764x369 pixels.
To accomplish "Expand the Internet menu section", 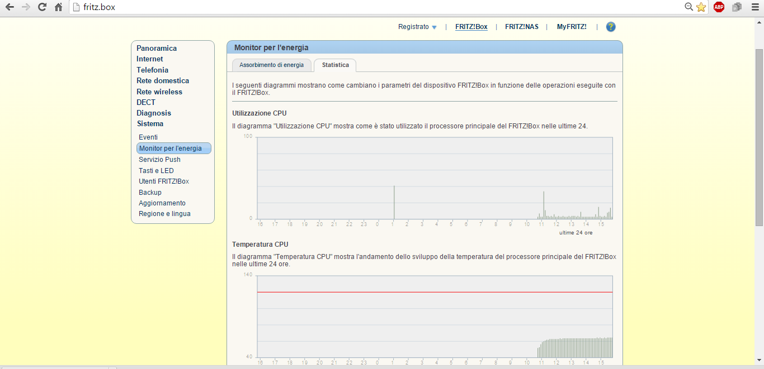I will 150,59.
